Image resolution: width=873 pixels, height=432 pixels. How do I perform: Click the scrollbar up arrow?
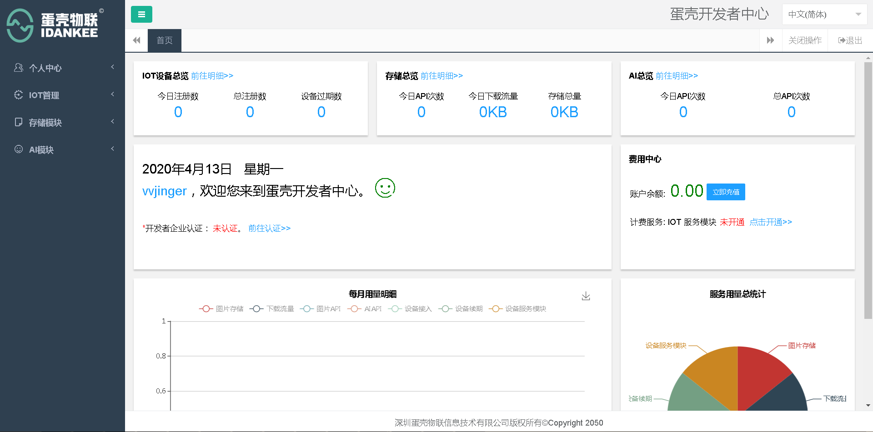click(x=868, y=58)
